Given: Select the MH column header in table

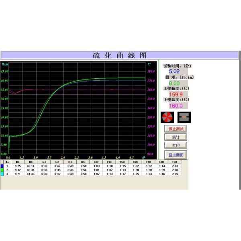Looking at the screenshot, I should pyautogui.click(x=31, y=161).
